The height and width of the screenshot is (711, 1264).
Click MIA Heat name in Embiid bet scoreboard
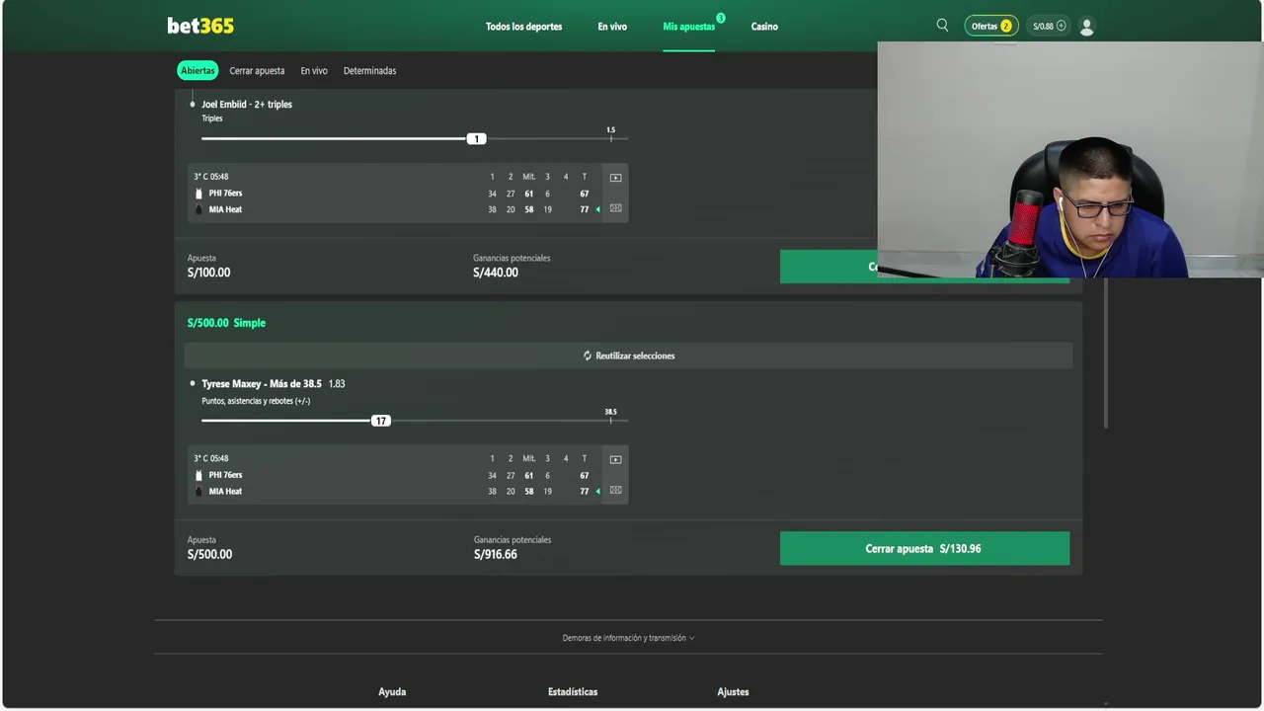[225, 209]
